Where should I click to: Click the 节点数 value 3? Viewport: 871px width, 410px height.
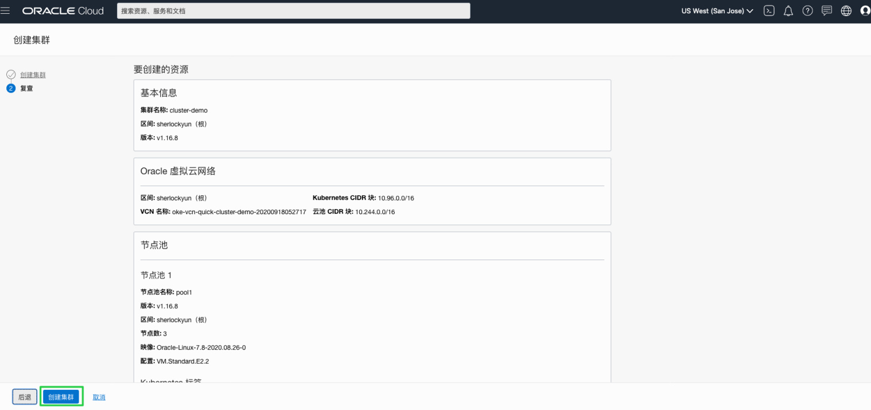coord(165,334)
